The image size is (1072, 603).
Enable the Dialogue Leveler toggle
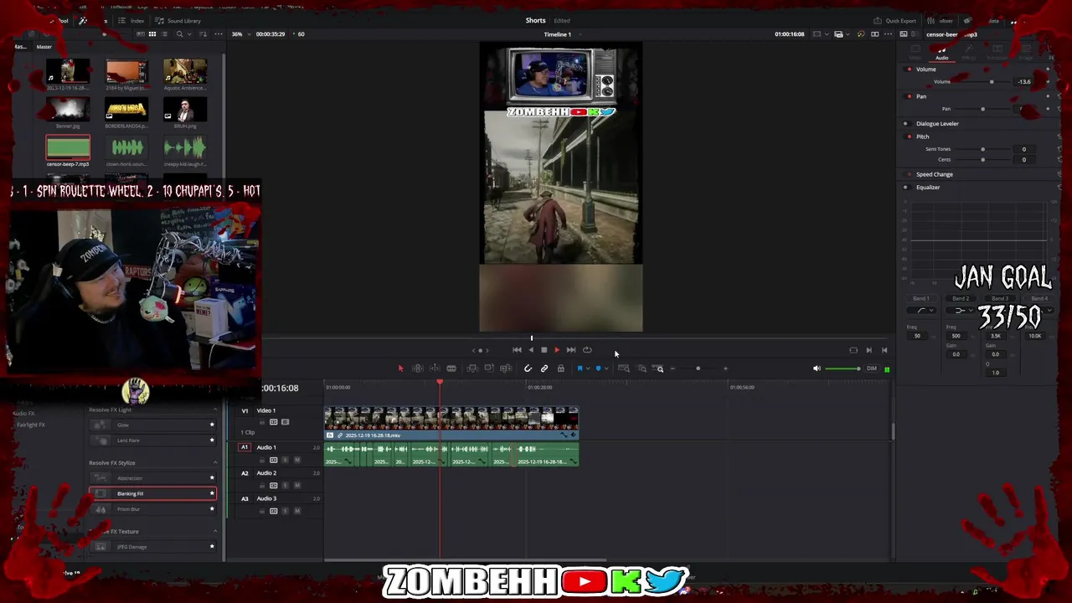coord(905,124)
